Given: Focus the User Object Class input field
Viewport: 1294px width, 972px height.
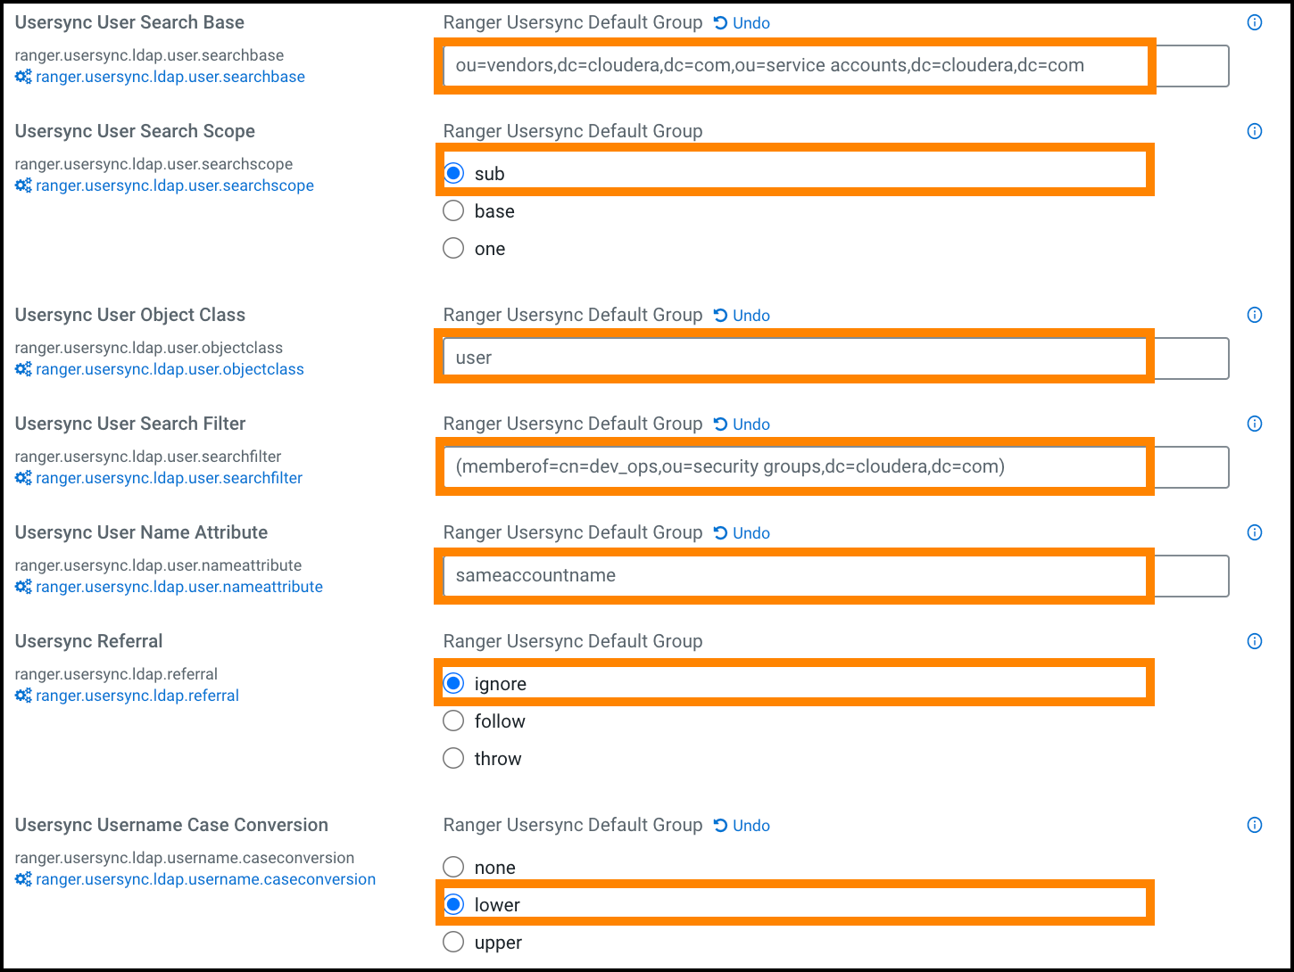Looking at the screenshot, I should click(794, 358).
